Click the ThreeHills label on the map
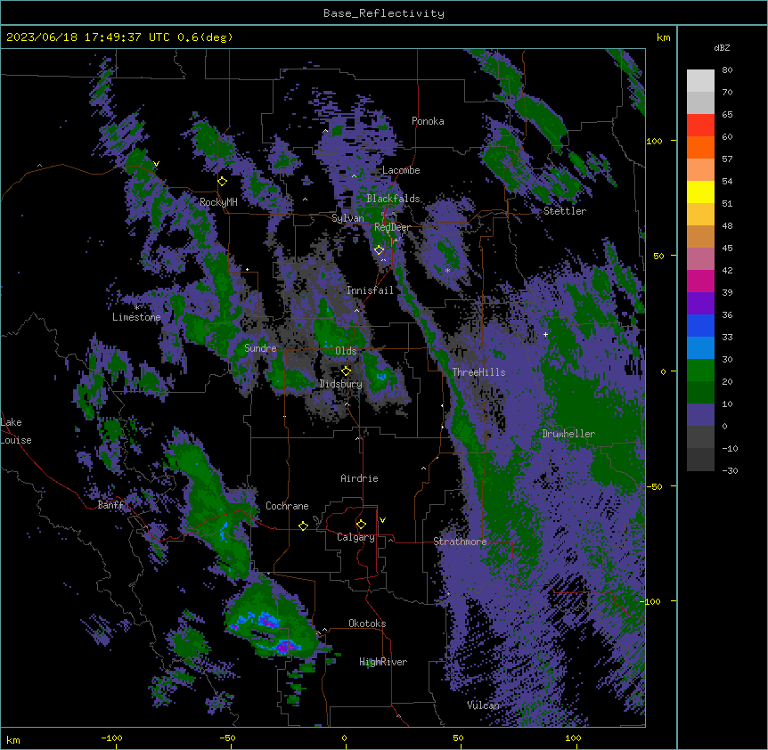The image size is (768, 750). pos(478,372)
